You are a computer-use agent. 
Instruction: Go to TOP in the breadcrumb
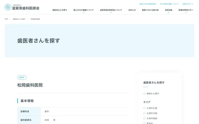point(6,19)
